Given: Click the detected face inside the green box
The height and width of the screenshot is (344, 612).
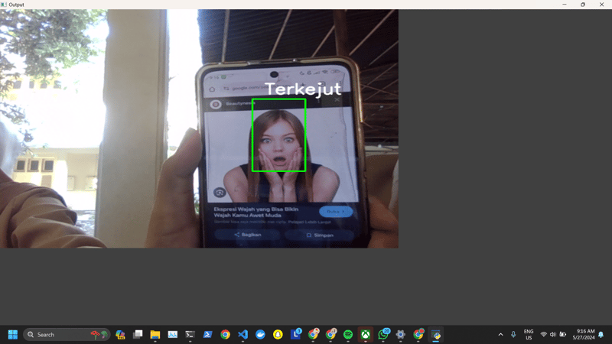Looking at the screenshot, I should coord(278,135).
